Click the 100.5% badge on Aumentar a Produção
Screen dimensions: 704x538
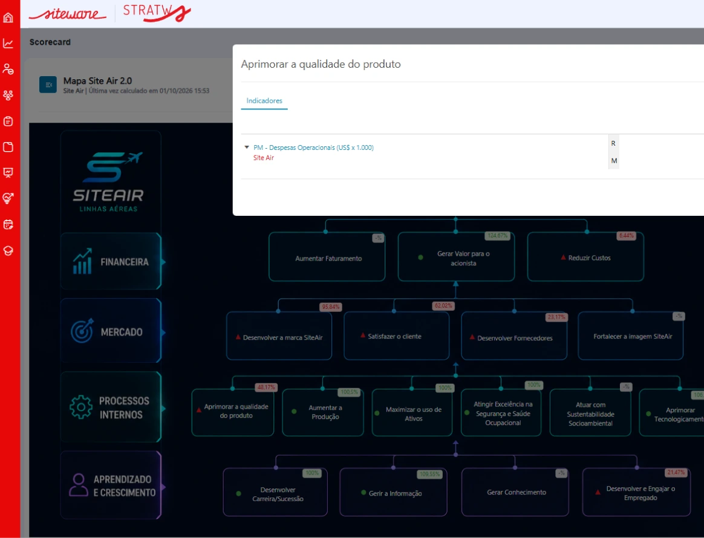tap(350, 392)
